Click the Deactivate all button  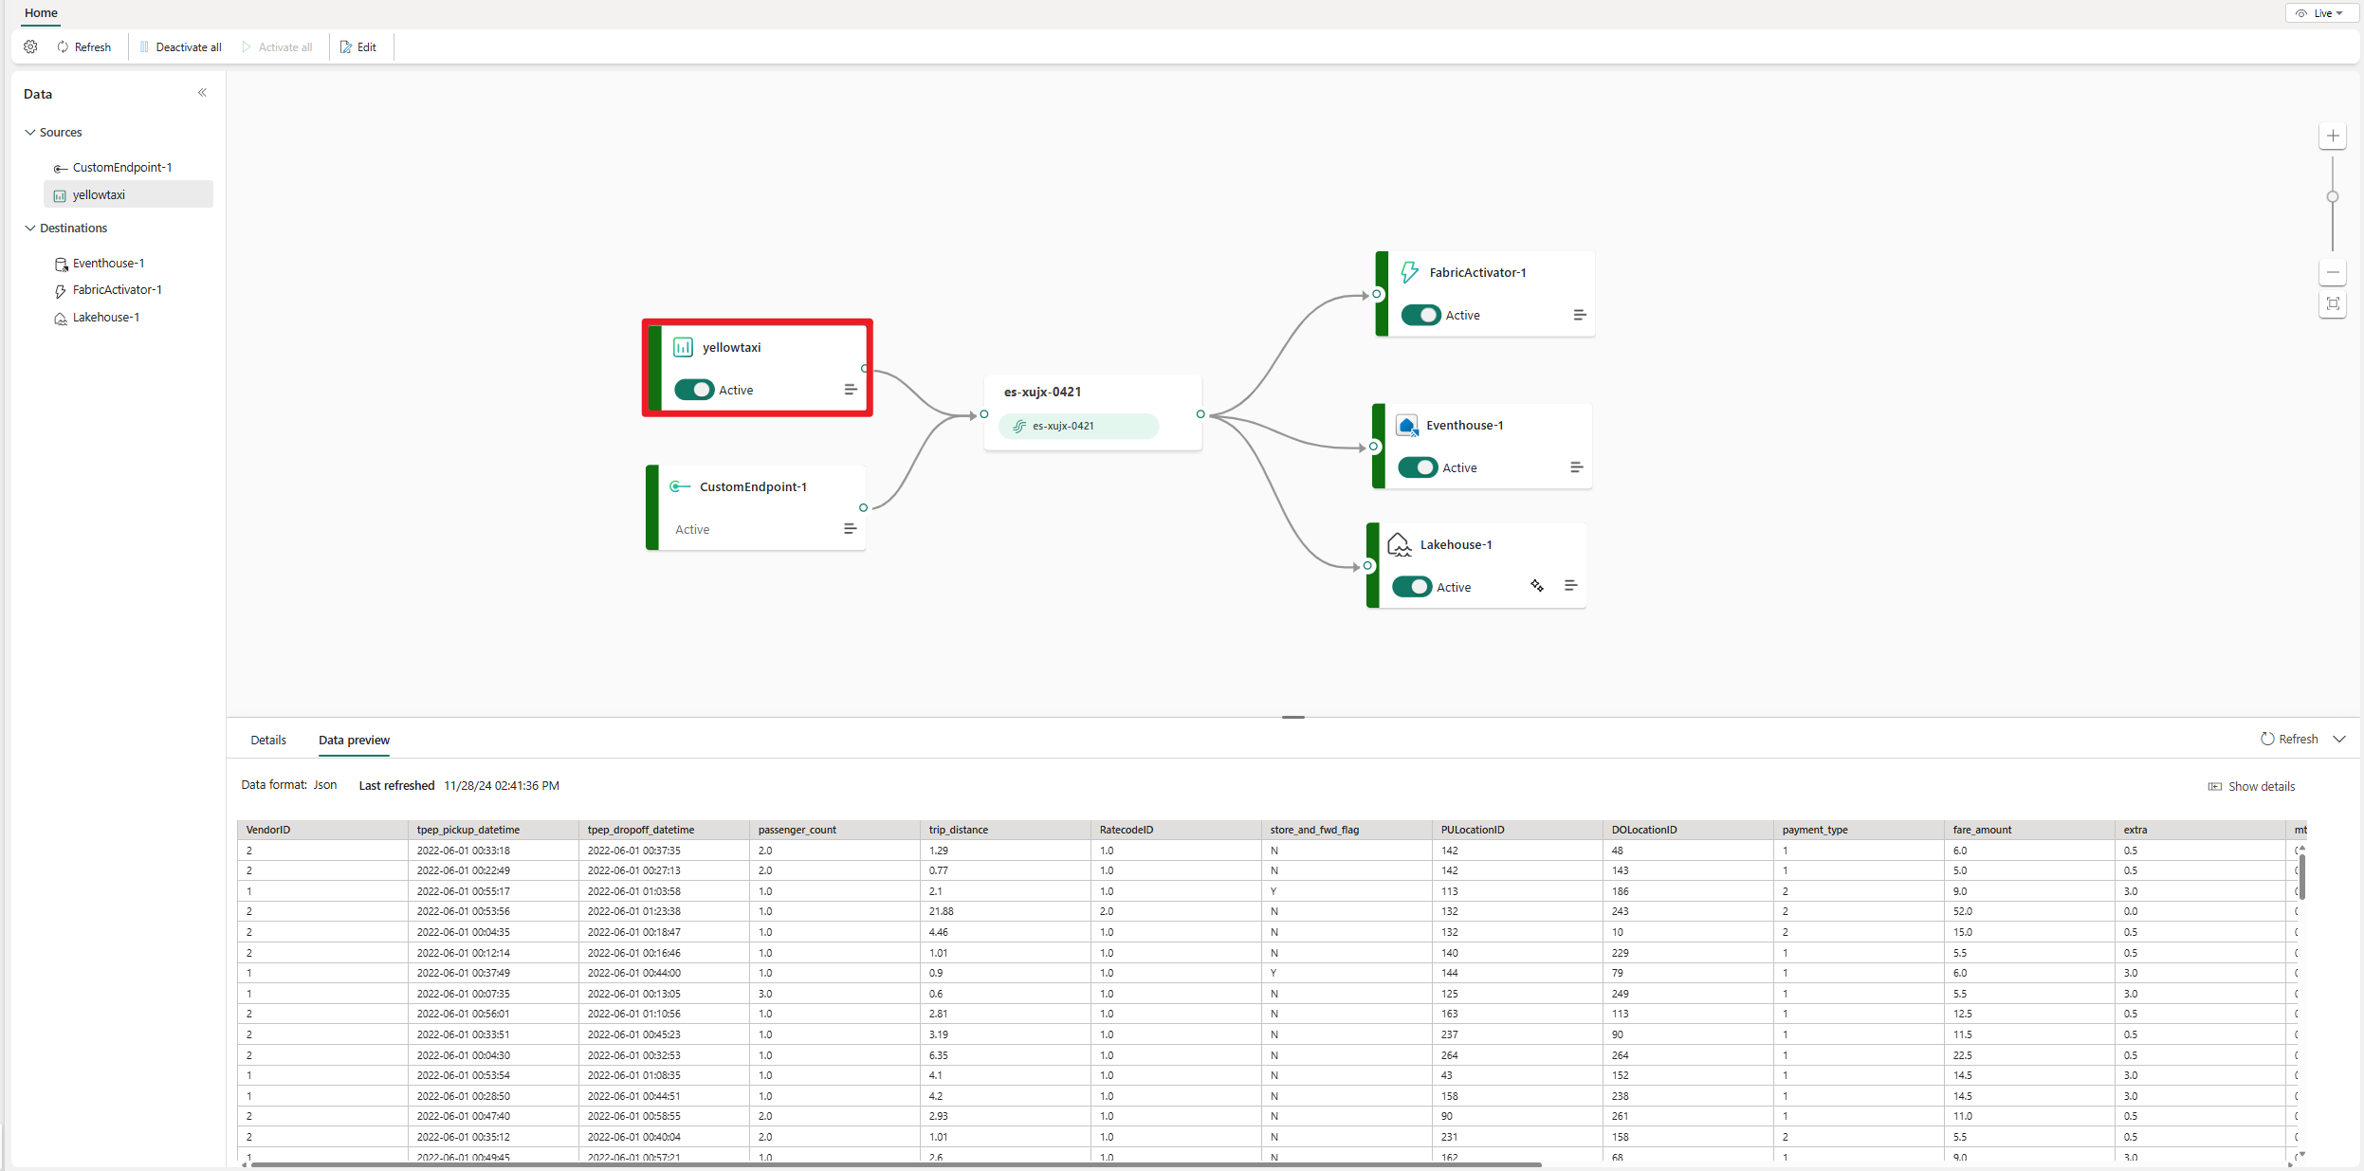tap(181, 46)
